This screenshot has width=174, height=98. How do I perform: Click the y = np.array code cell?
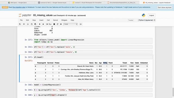pos(93,95)
